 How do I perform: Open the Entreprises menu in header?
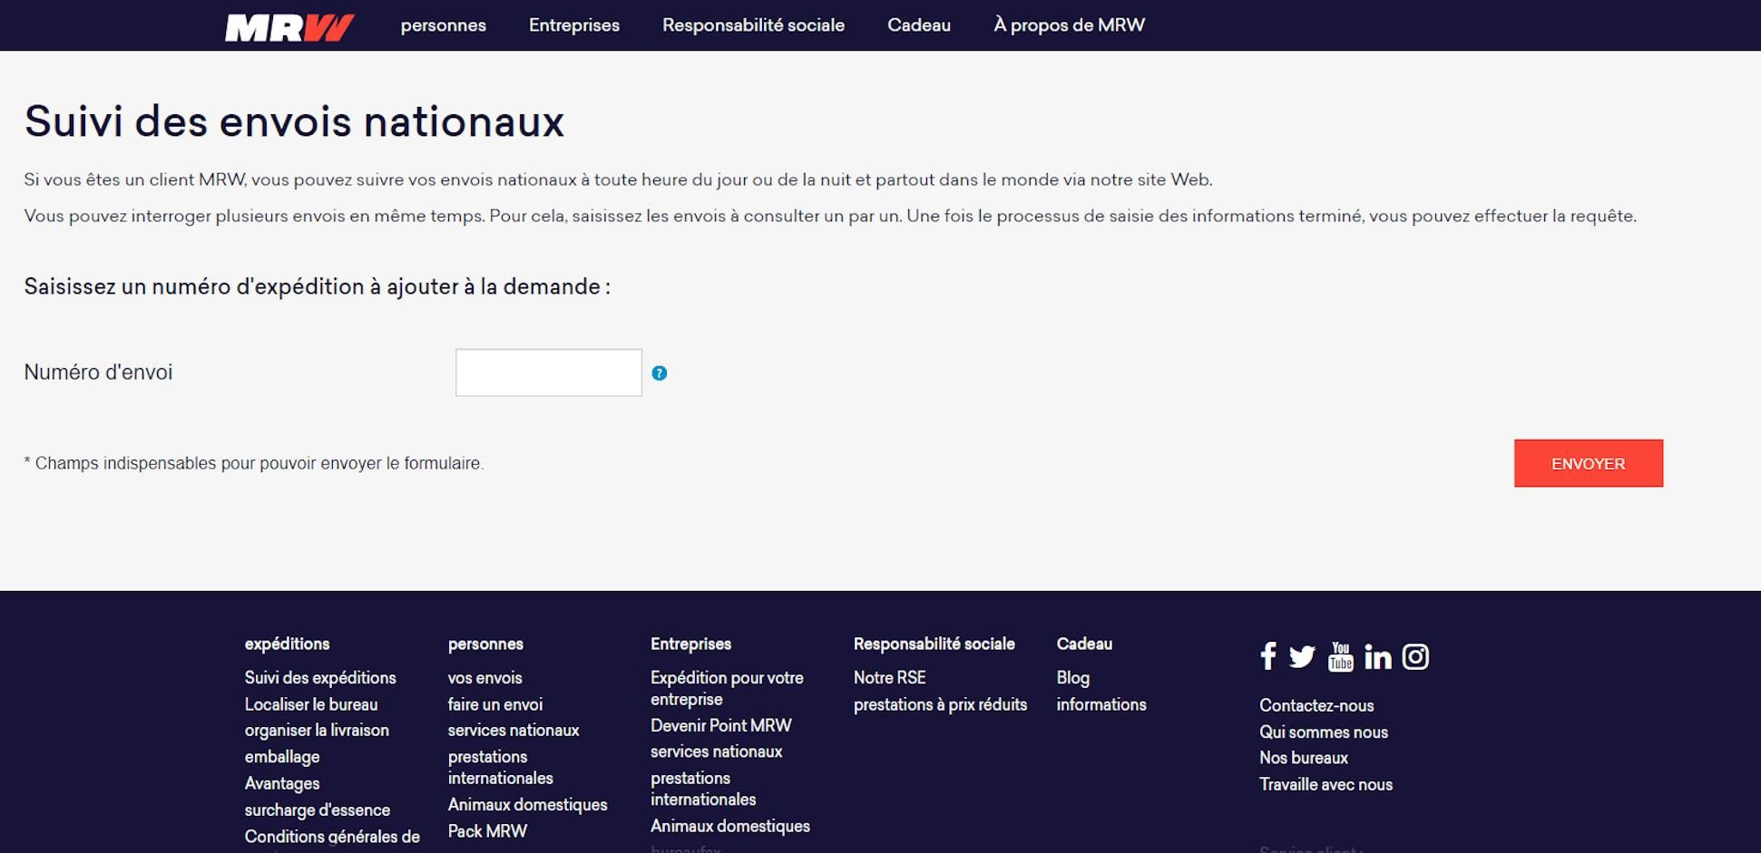tap(574, 25)
